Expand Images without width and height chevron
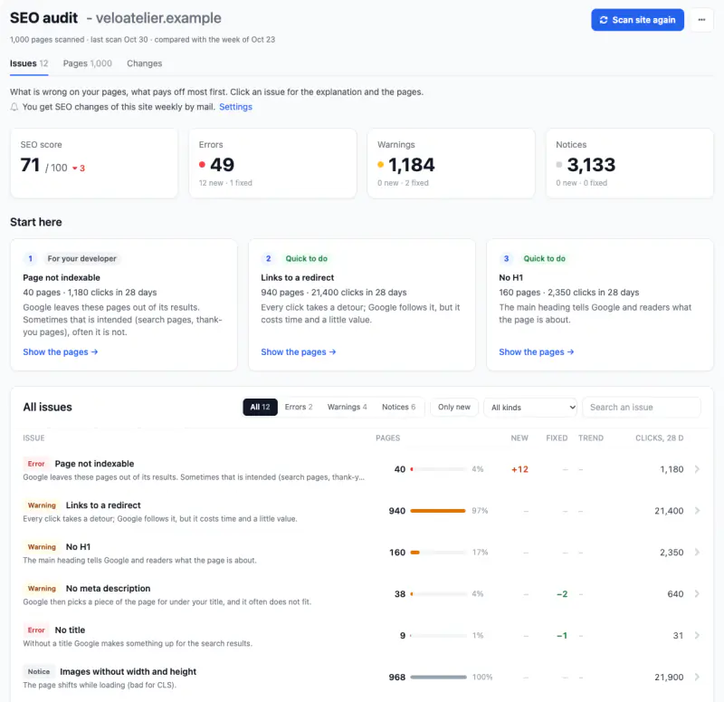The image size is (724, 702). pyautogui.click(x=697, y=677)
